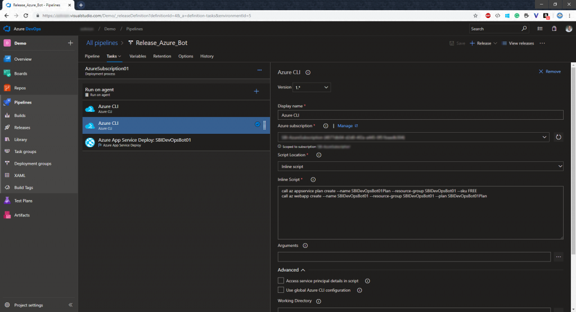Open the XAML item
This screenshot has width=576, height=312.
tap(20, 175)
